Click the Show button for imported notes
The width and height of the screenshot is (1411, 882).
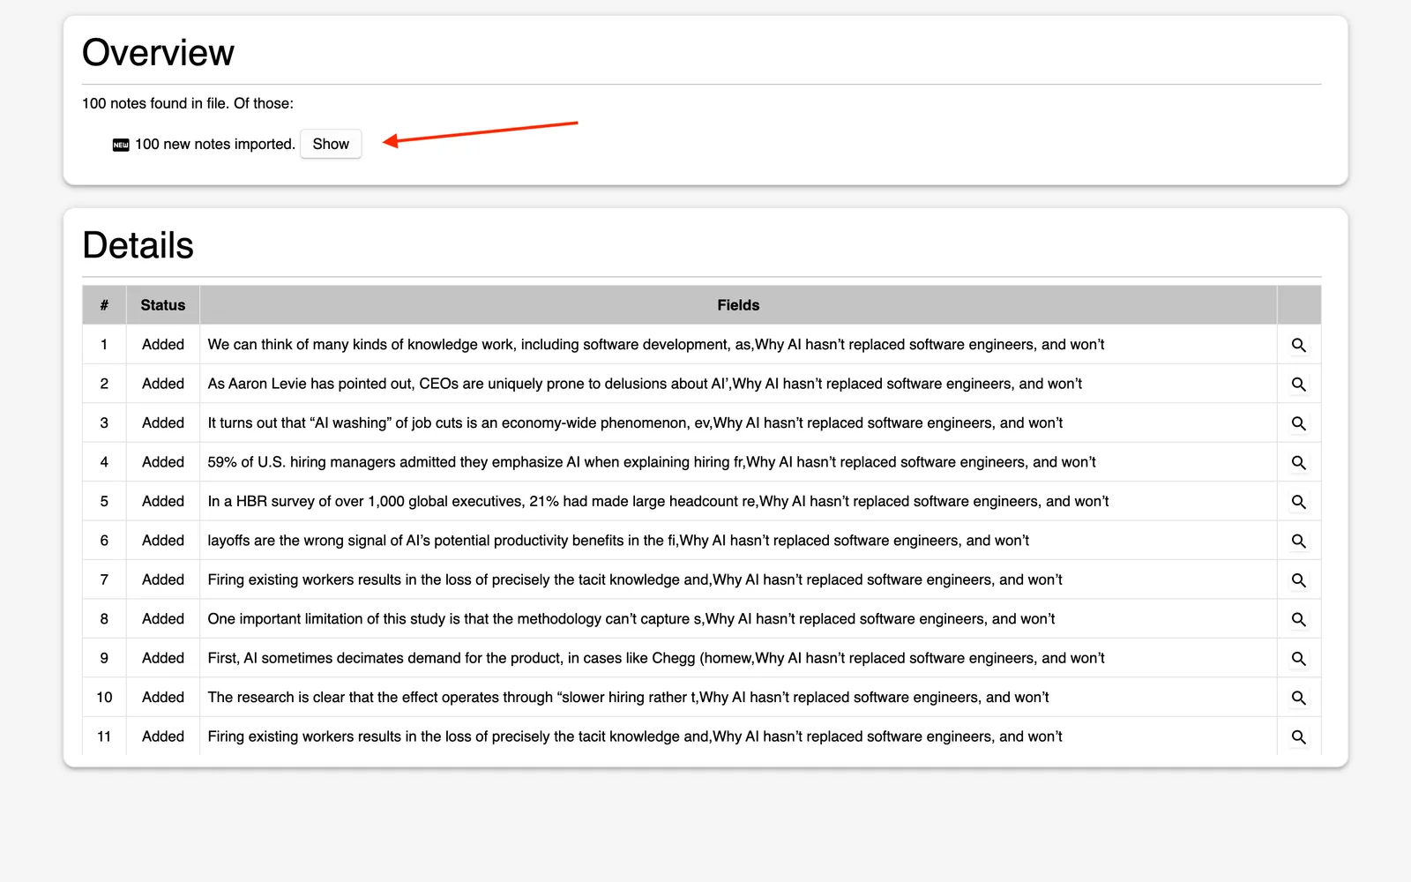pos(331,144)
